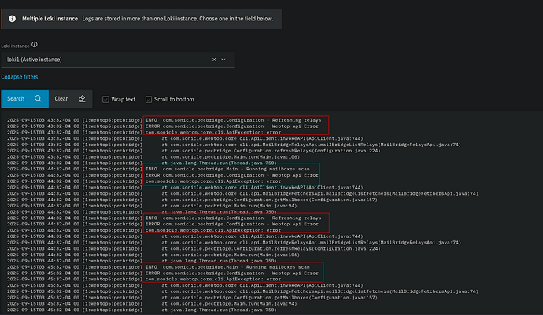The image size is (543, 315).
Task: Select the 03:45:32 Running mailboxes scan line
Action: coord(236,268)
